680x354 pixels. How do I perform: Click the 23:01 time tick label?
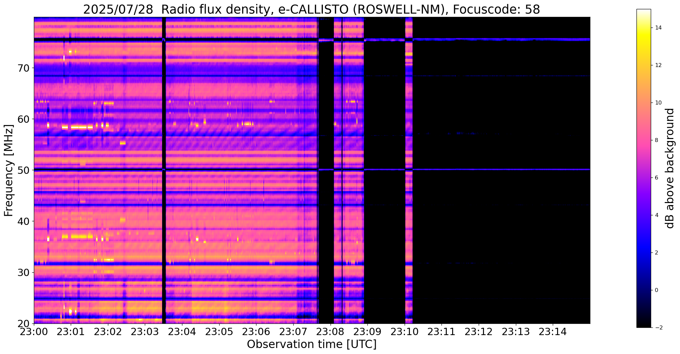click(x=71, y=331)
